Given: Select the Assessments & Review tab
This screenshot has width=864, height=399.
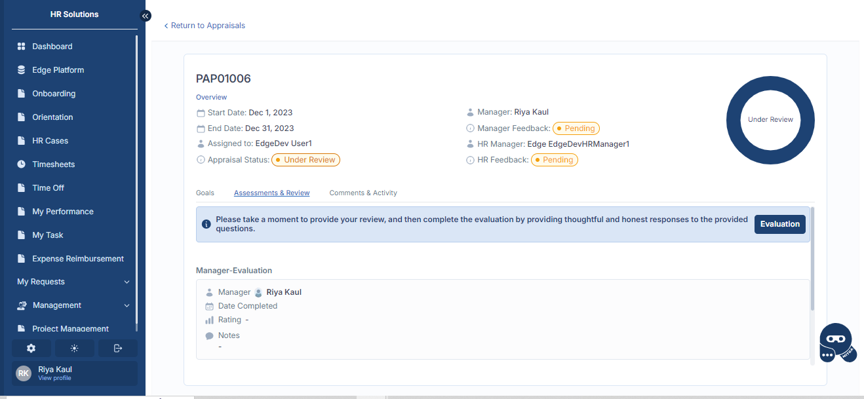Looking at the screenshot, I should click(271, 193).
